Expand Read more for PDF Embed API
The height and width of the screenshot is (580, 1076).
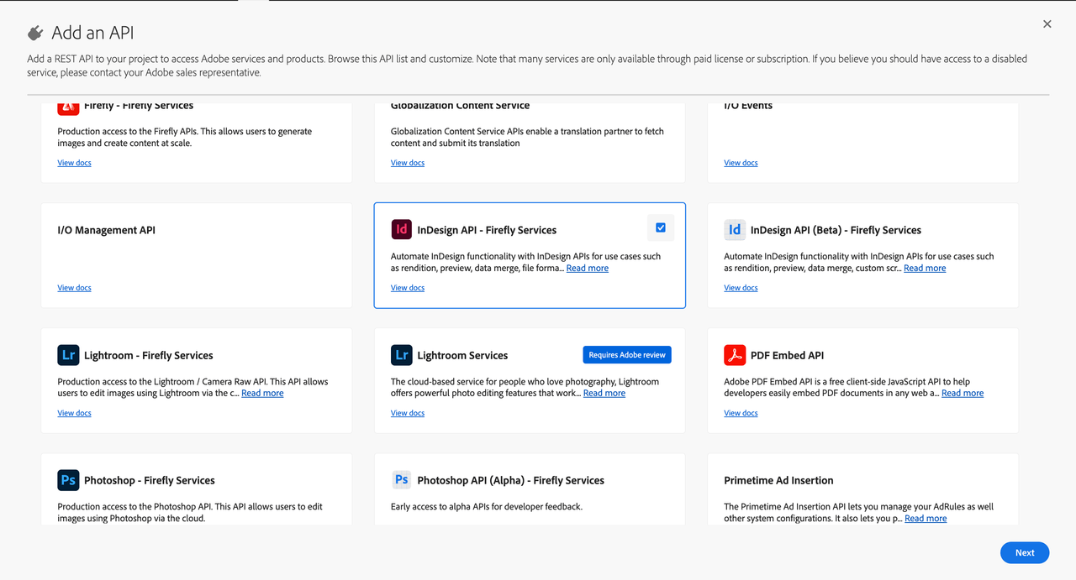(x=962, y=394)
